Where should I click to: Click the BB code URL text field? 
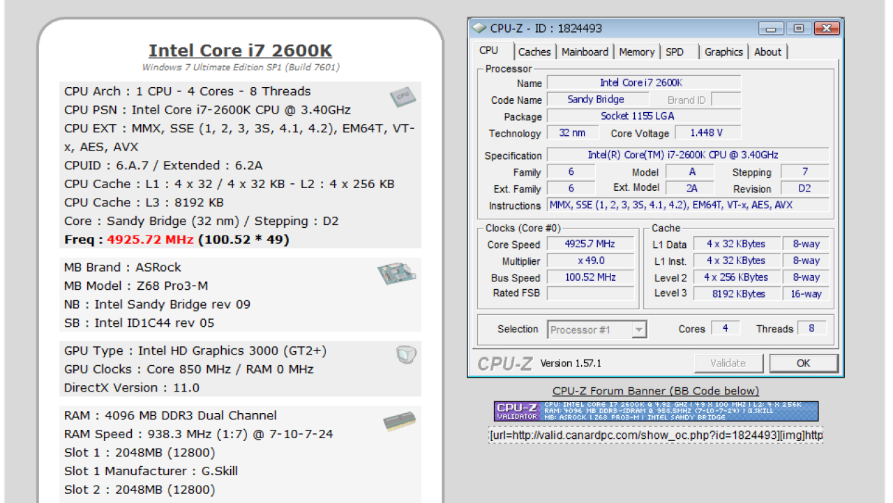click(x=656, y=435)
